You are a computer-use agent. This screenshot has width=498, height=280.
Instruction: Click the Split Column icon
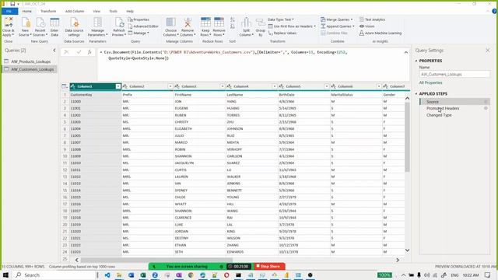tap(246, 23)
